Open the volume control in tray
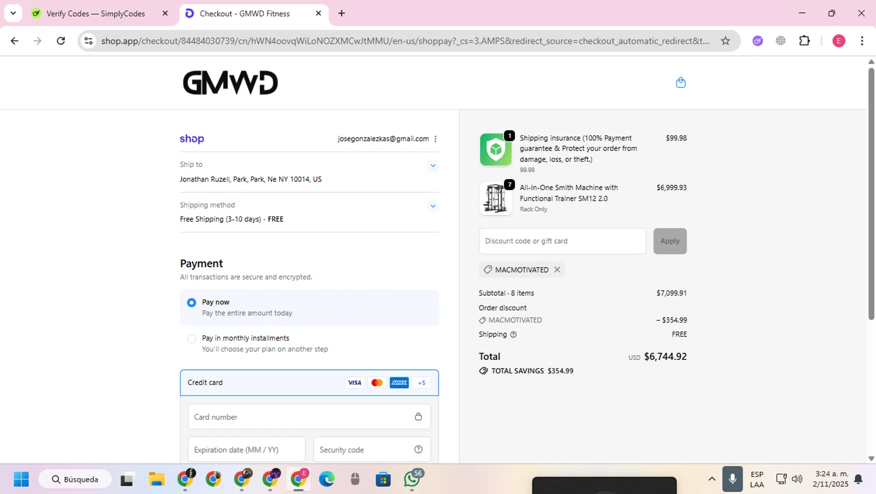The width and height of the screenshot is (876, 494). click(x=797, y=479)
